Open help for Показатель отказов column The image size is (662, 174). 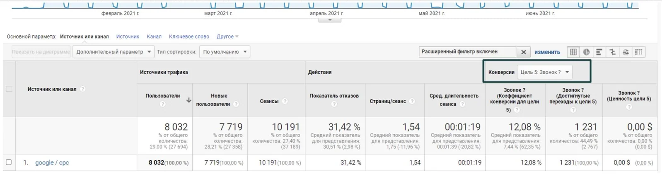tap(334, 104)
